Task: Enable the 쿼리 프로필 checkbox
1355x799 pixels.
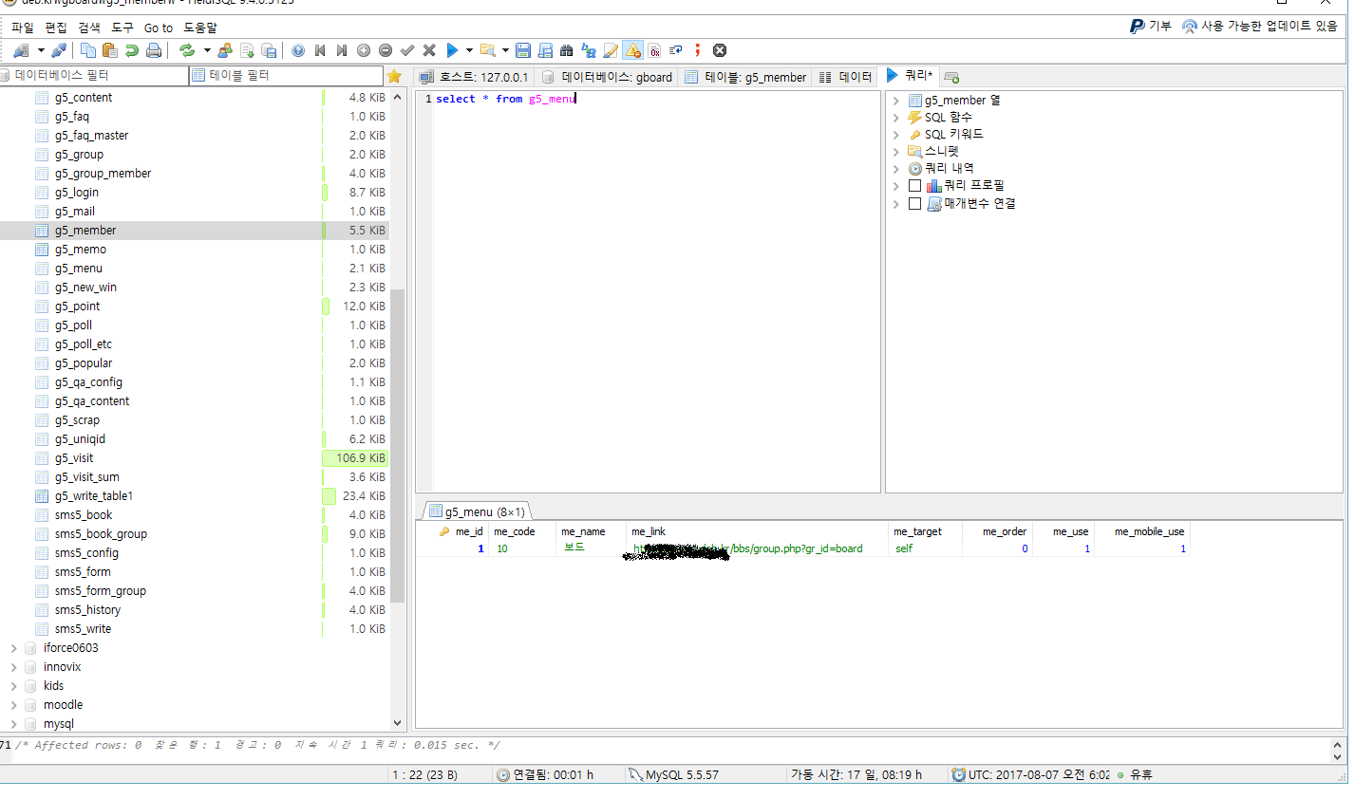Action: pos(914,186)
